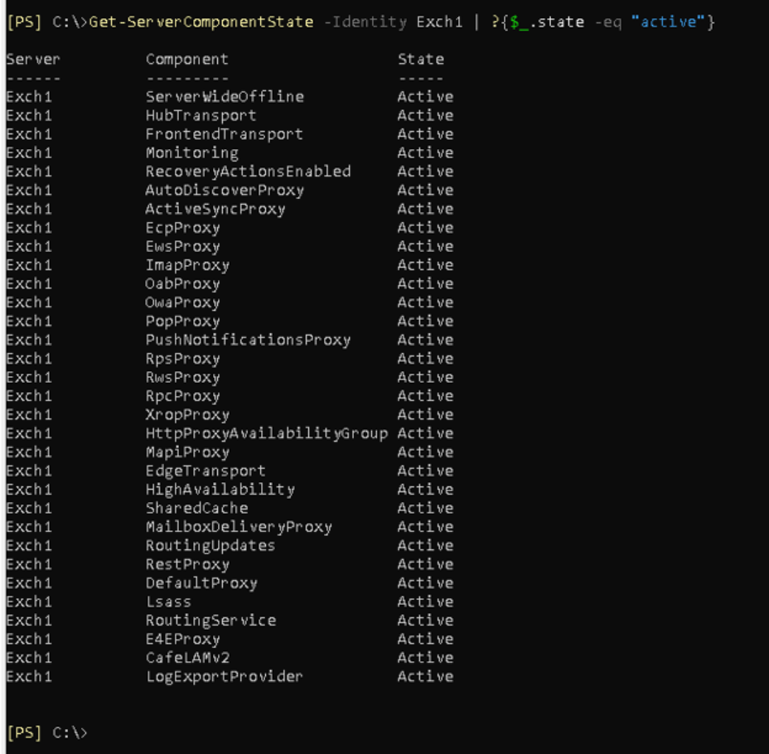Click the Active state next to CafeLAMv2
This screenshot has height=754, width=769.
pyautogui.click(x=425, y=657)
